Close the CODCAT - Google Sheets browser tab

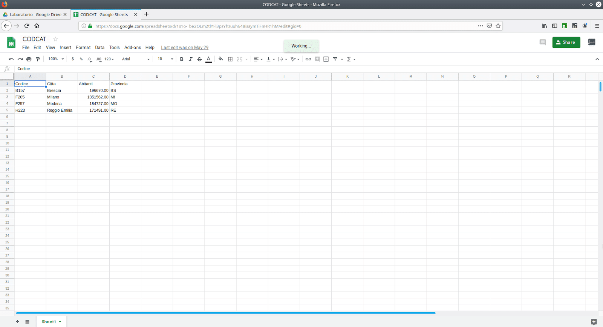[136, 15]
